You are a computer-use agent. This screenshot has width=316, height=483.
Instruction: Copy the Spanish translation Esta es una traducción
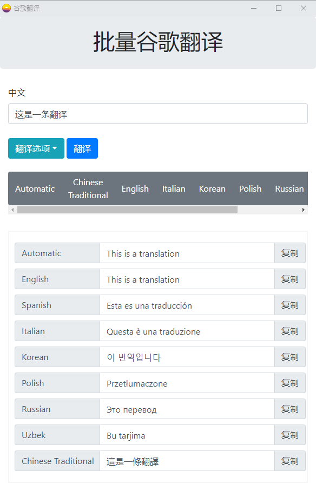(289, 305)
